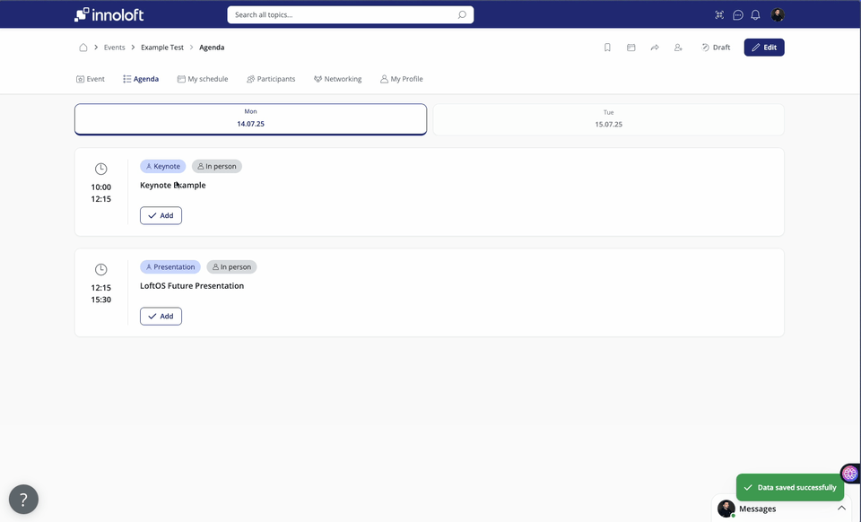Open the notifications bell
Image resolution: width=861 pixels, height=522 pixels.
click(x=755, y=15)
